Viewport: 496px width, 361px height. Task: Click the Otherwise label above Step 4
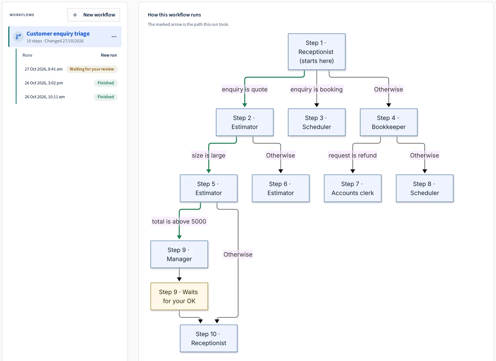[388, 89]
